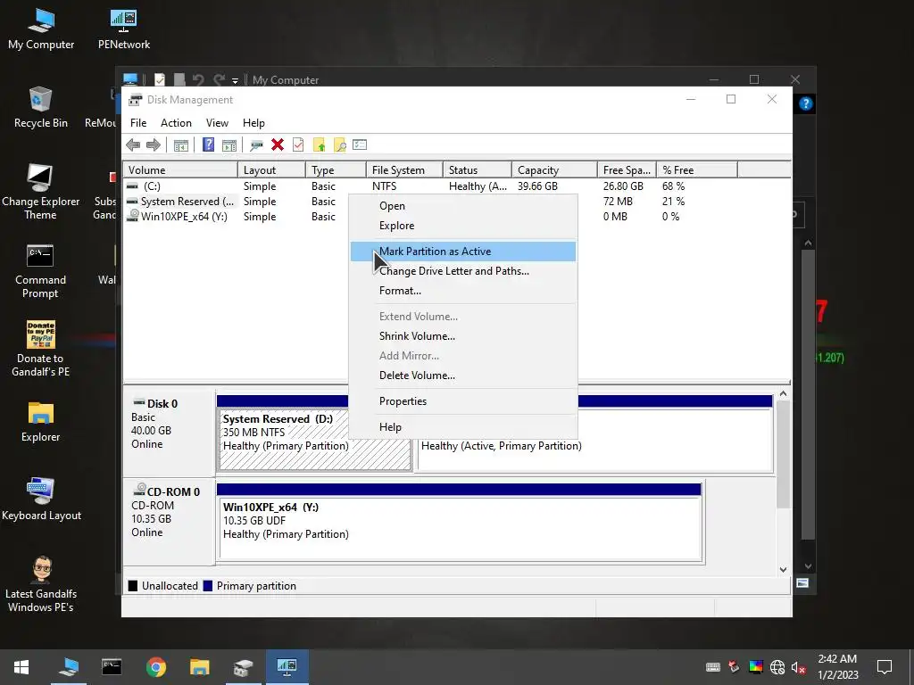
Task: Choose Open from the context menu
Action: pyautogui.click(x=393, y=206)
